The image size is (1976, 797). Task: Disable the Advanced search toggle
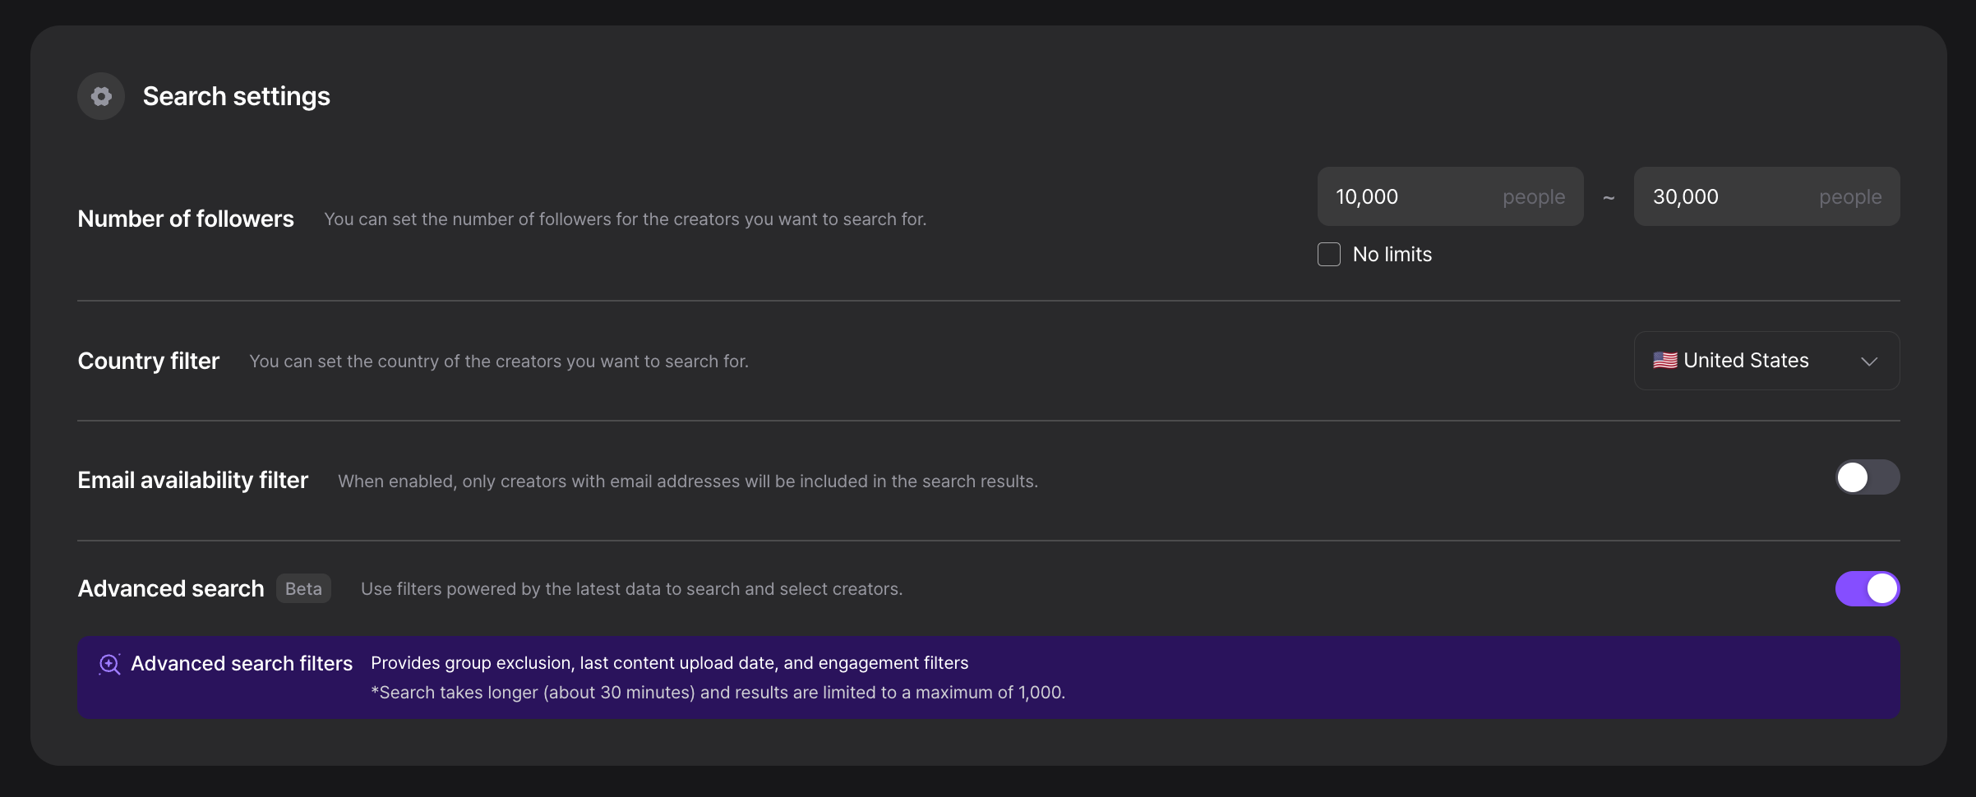(1868, 588)
